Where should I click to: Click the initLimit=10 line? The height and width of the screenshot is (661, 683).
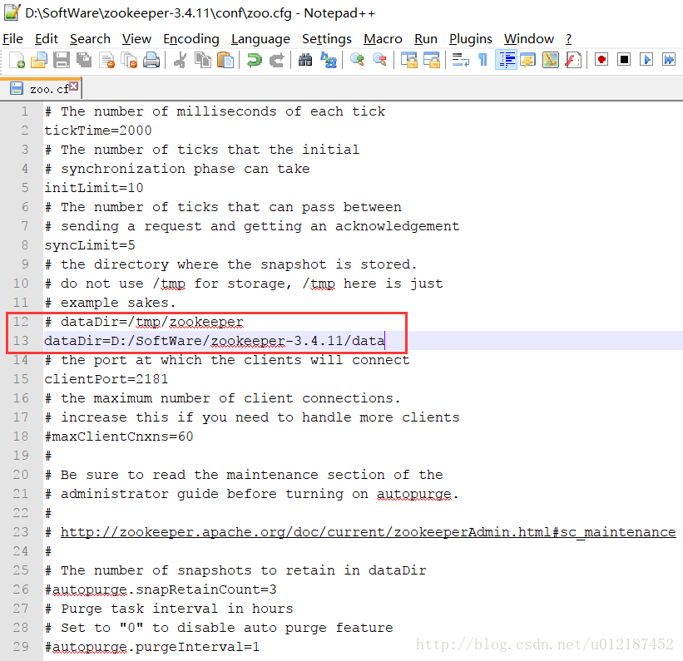(94, 188)
